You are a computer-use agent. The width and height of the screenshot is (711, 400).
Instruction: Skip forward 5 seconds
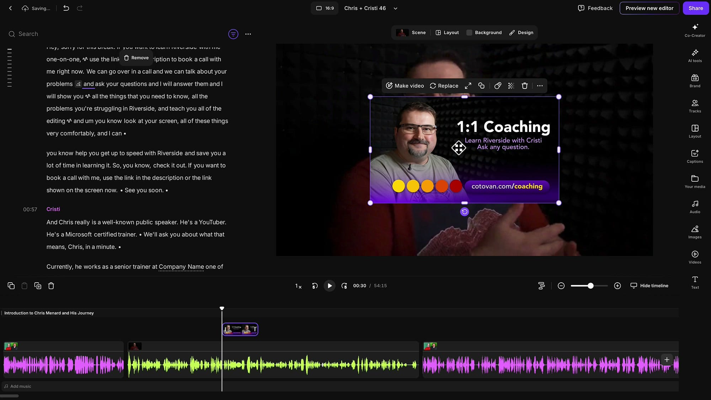pyautogui.click(x=344, y=286)
